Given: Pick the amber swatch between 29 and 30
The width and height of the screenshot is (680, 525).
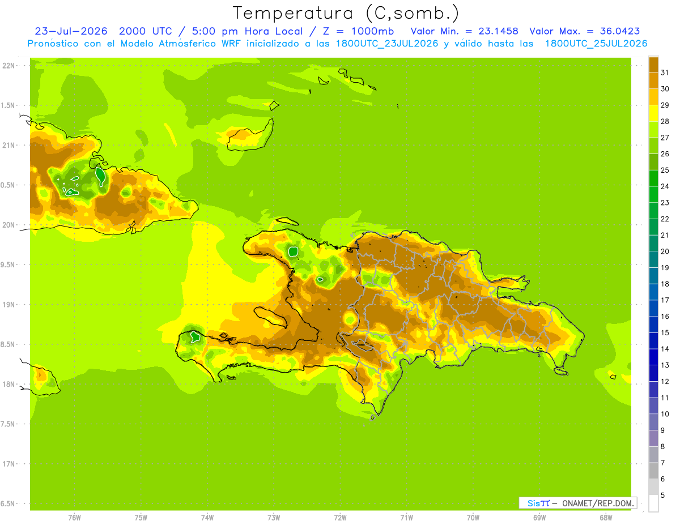Looking at the screenshot, I should tap(653, 97).
